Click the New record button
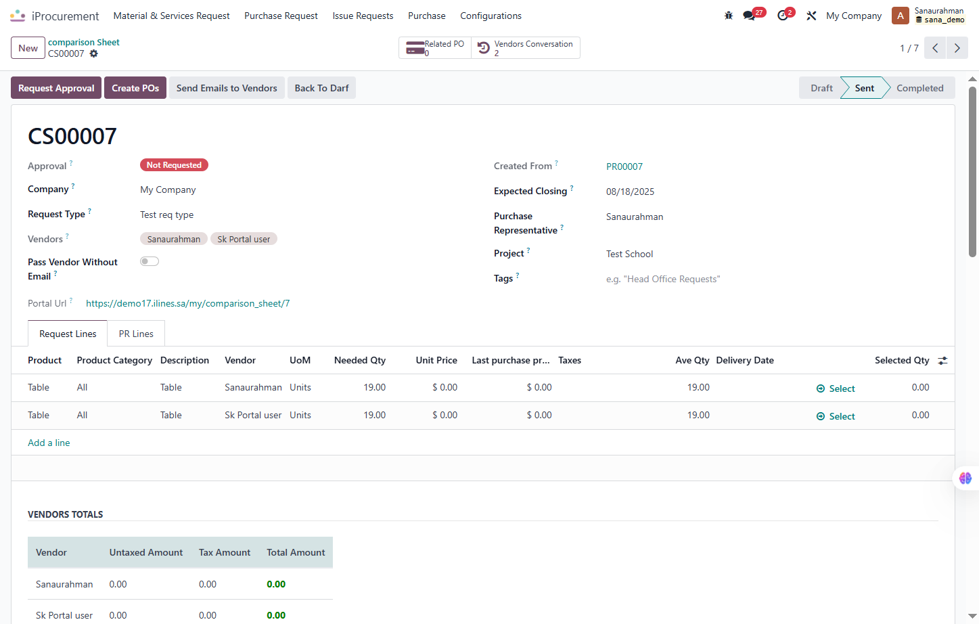 (x=28, y=48)
